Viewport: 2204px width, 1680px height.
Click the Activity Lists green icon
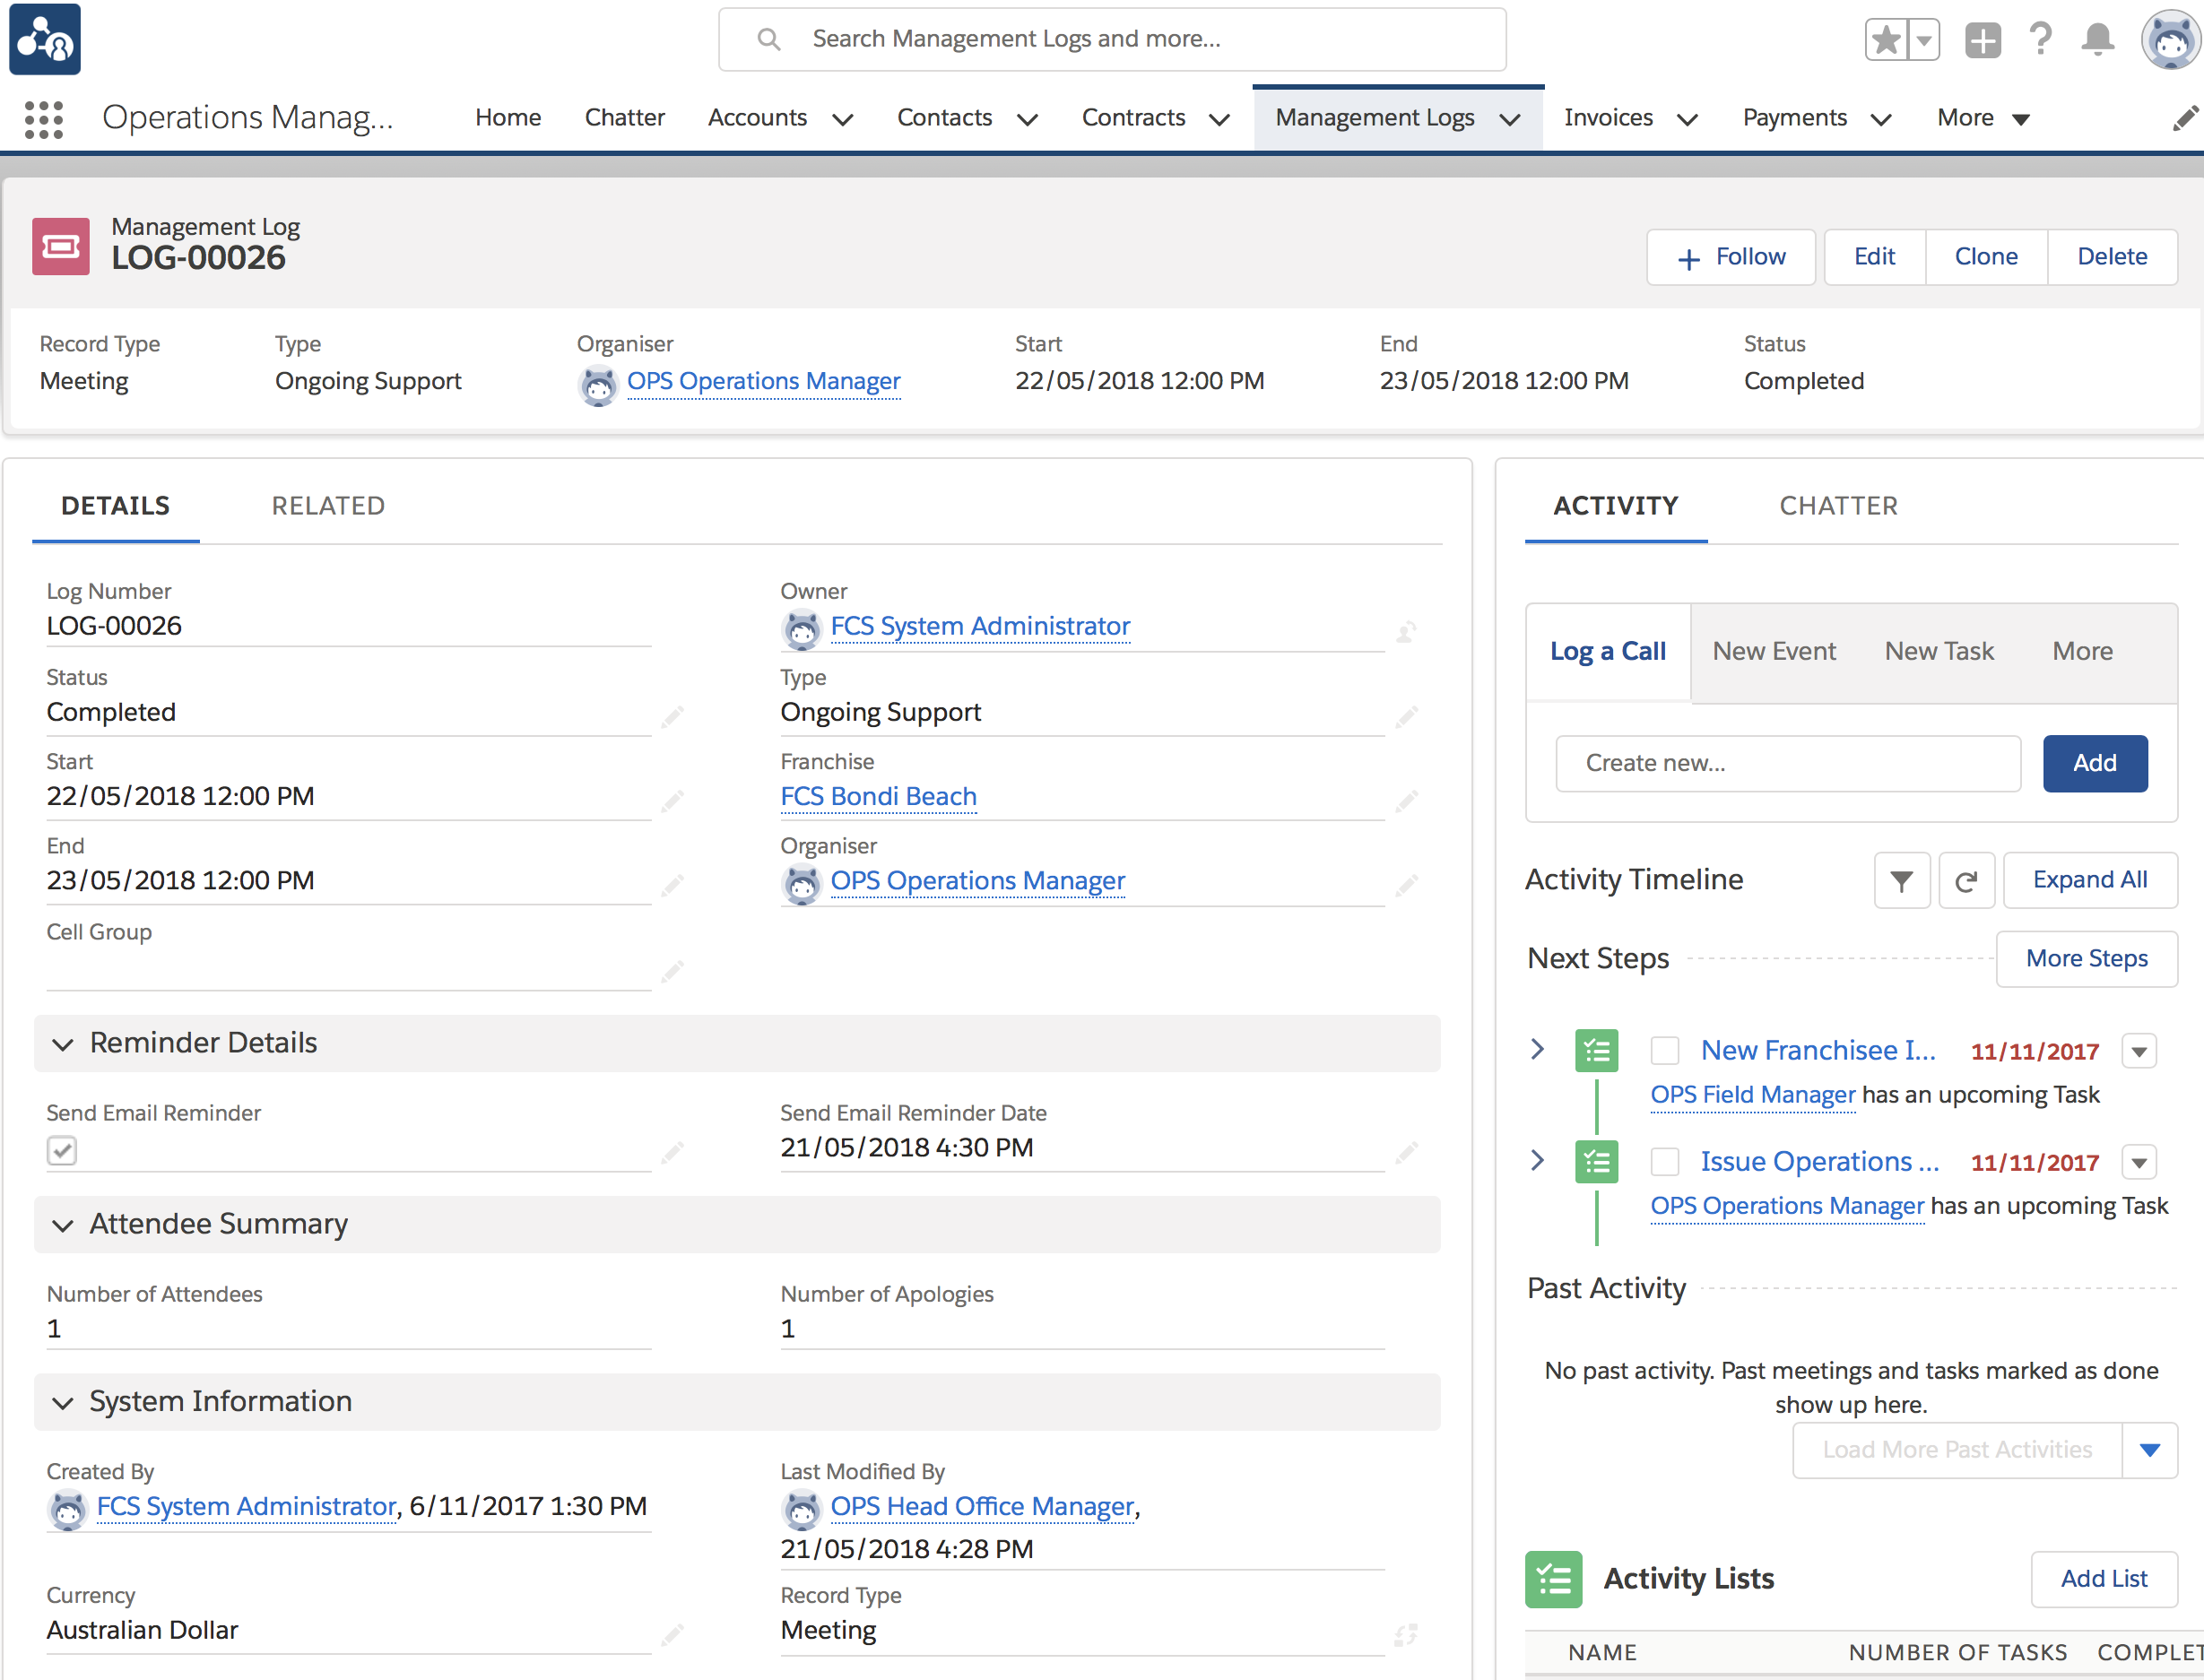[x=1553, y=1579]
